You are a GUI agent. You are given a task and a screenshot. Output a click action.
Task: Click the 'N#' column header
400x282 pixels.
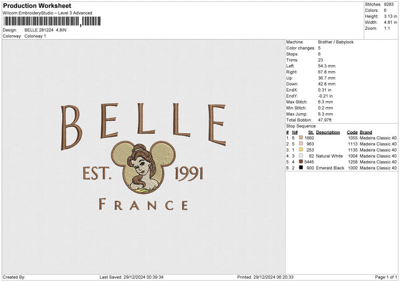(295, 132)
